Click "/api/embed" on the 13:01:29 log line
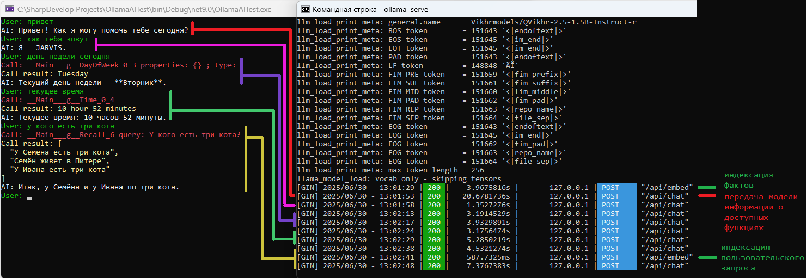806x278 pixels. [x=666, y=188]
